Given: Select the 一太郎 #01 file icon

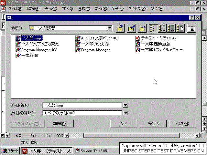Looking at the screenshot, I should coord(18,56).
